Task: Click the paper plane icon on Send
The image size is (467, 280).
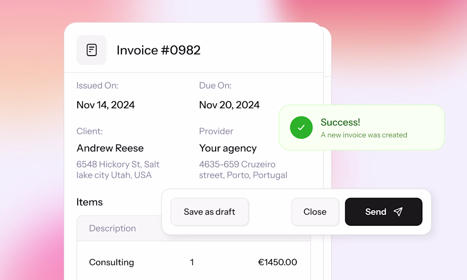Action: (398, 212)
